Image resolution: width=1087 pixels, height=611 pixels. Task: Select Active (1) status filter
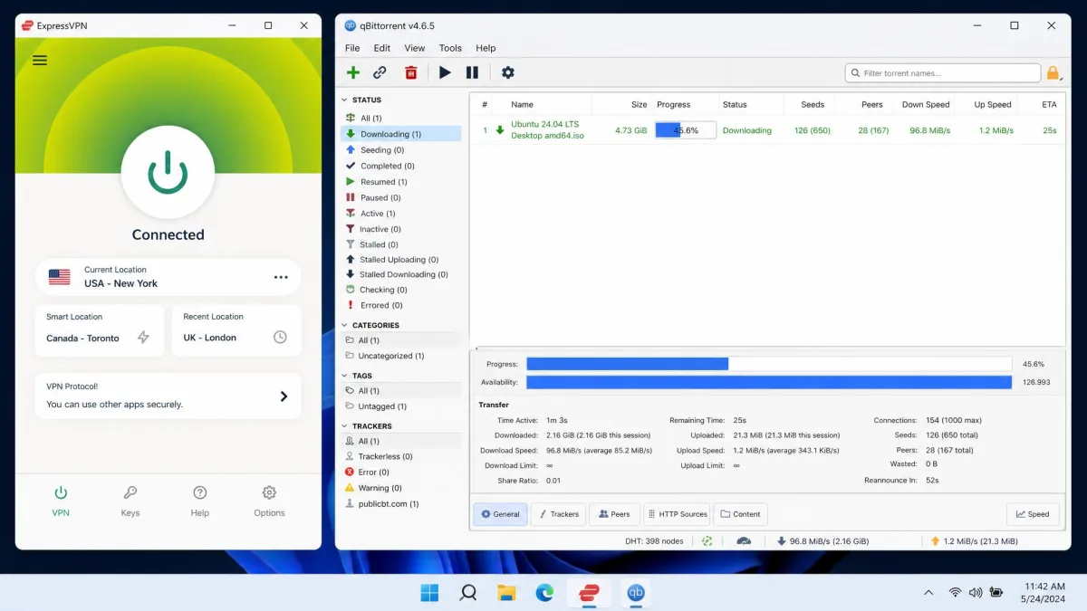[x=400, y=214]
